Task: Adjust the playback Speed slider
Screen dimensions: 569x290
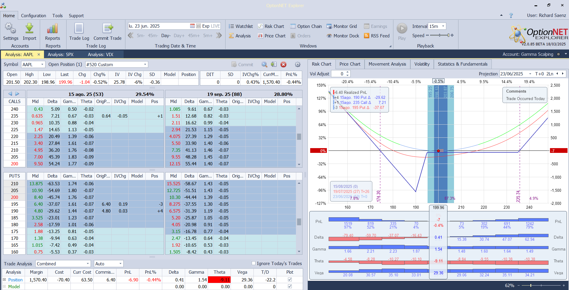Action: pyautogui.click(x=440, y=35)
